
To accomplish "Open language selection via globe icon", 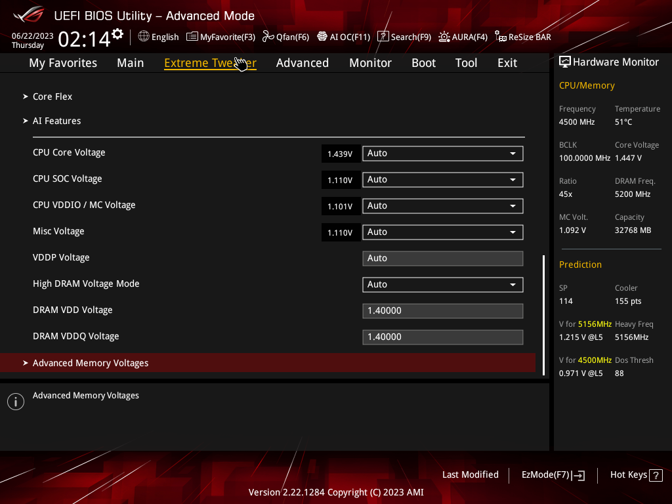I will coord(144,37).
